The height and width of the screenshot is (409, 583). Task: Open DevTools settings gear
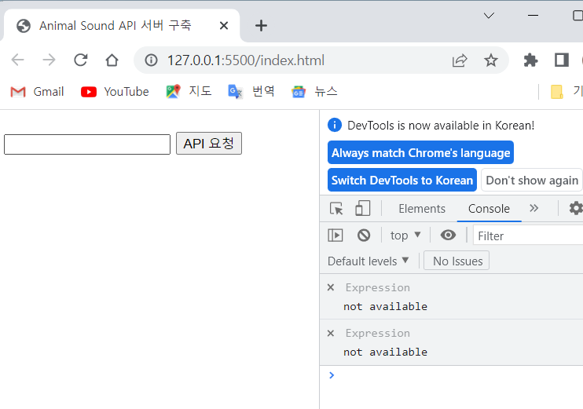coord(576,208)
